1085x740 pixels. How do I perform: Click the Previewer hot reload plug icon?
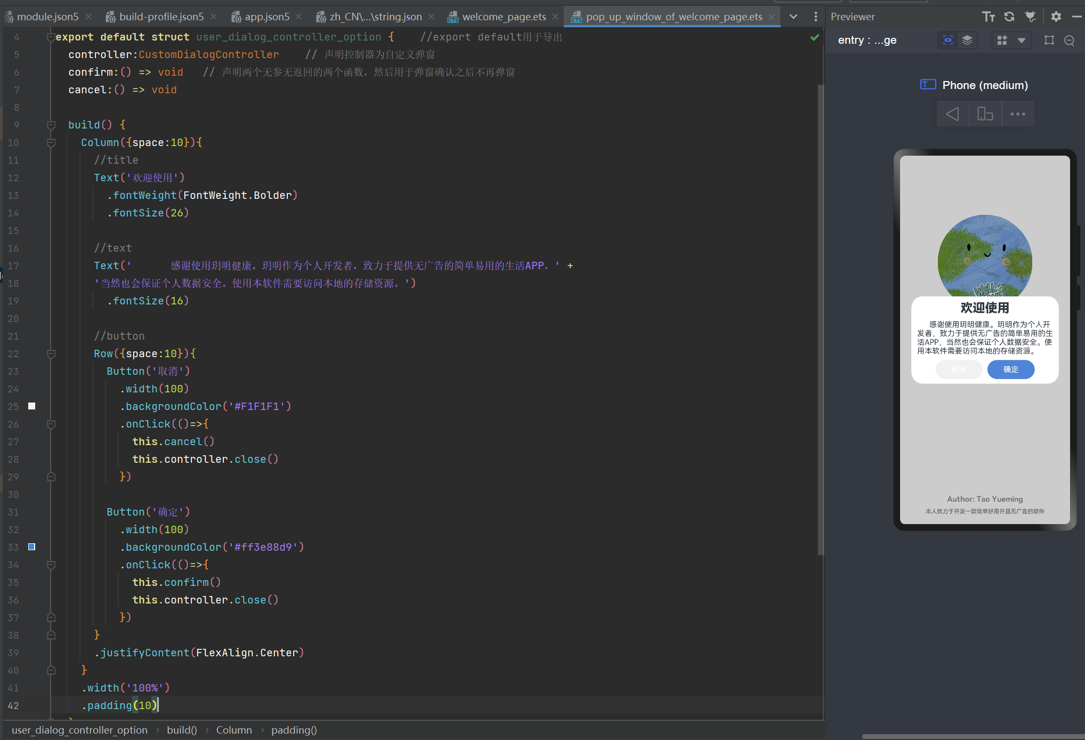pyautogui.click(x=1031, y=17)
